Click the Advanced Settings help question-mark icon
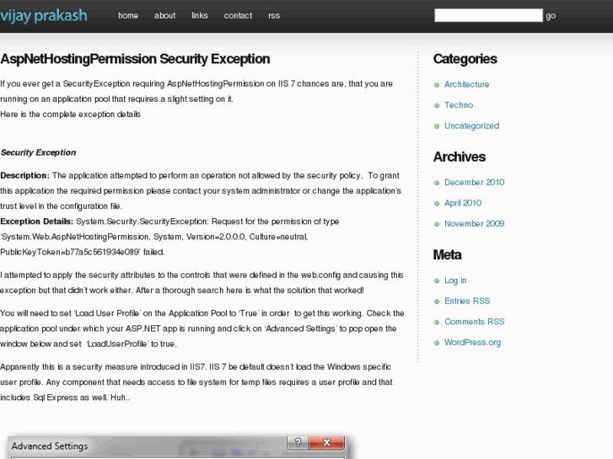The image size is (613, 459). (x=298, y=442)
